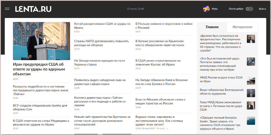Image resolution: width=271 pixels, height=135 pixels.
Task: Switch to the Главное tab
Action: [x=212, y=27]
